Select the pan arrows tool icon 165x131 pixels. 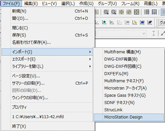point(121,12)
